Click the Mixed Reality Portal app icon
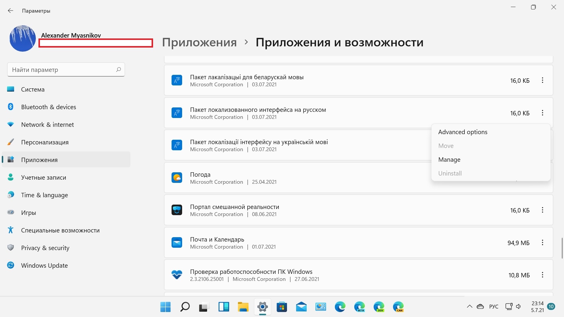The height and width of the screenshot is (317, 564). [177, 210]
